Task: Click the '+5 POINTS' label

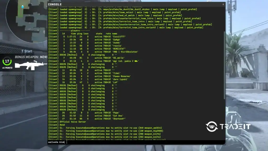Action: (x=7, y=68)
